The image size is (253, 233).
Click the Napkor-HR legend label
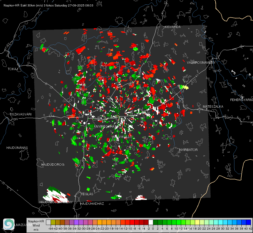tap(36, 221)
